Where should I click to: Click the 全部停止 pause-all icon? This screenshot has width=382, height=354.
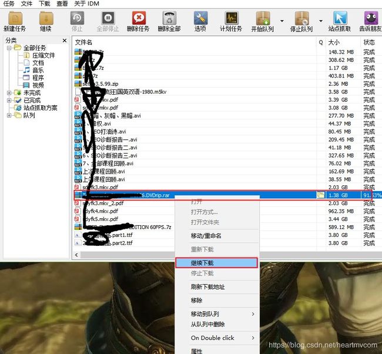108,21
